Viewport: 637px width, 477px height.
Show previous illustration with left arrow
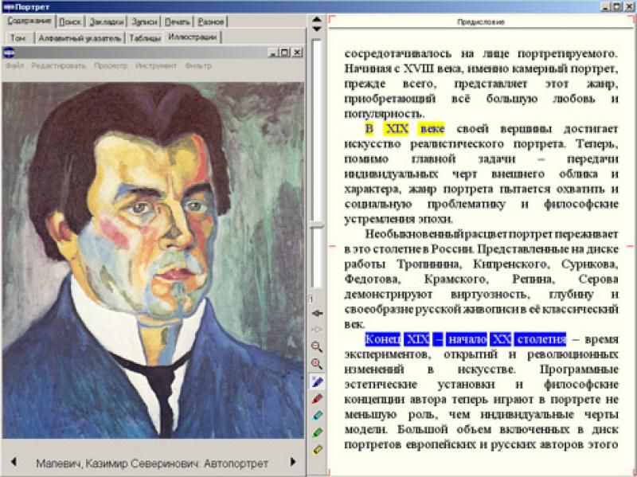14,462
